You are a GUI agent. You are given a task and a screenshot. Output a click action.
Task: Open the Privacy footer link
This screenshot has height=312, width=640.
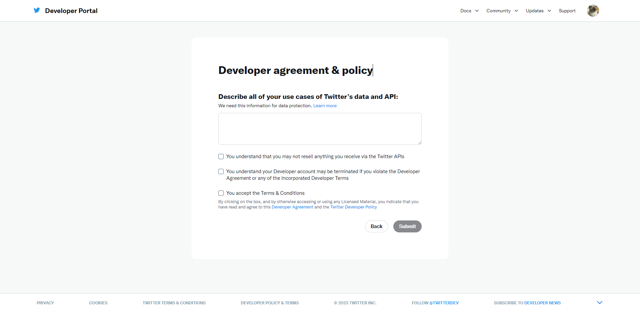coord(45,303)
